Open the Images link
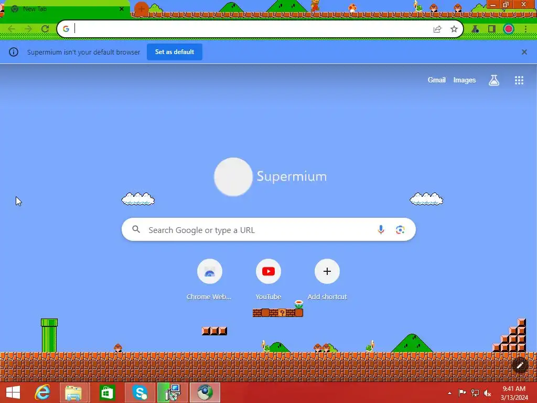 (465, 80)
